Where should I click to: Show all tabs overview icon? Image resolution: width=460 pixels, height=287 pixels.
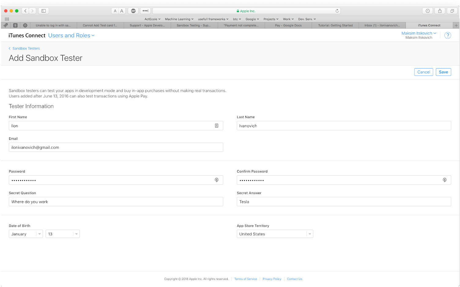coord(452,11)
